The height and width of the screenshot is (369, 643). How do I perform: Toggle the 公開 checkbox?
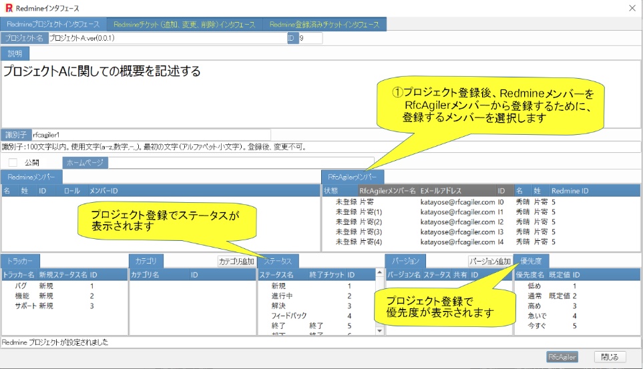tap(13, 162)
